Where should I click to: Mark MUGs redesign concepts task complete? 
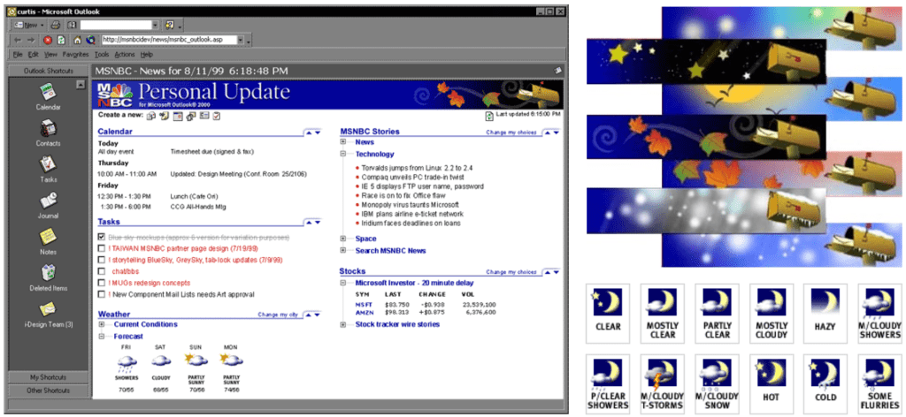click(x=102, y=283)
